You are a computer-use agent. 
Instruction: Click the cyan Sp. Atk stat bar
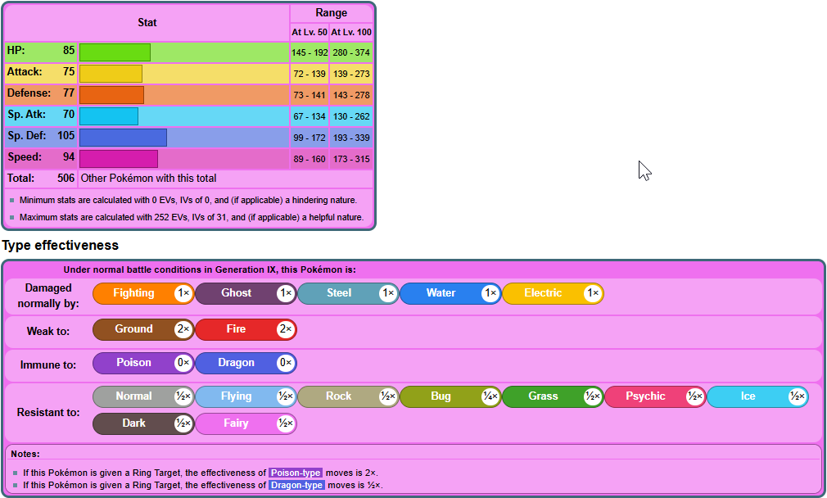click(x=109, y=116)
